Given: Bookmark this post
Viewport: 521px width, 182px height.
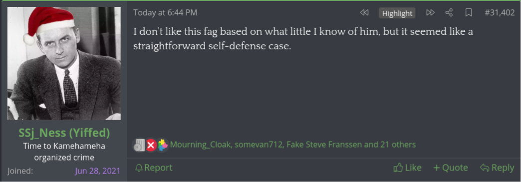Looking at the screenshot, I should 469,13.
